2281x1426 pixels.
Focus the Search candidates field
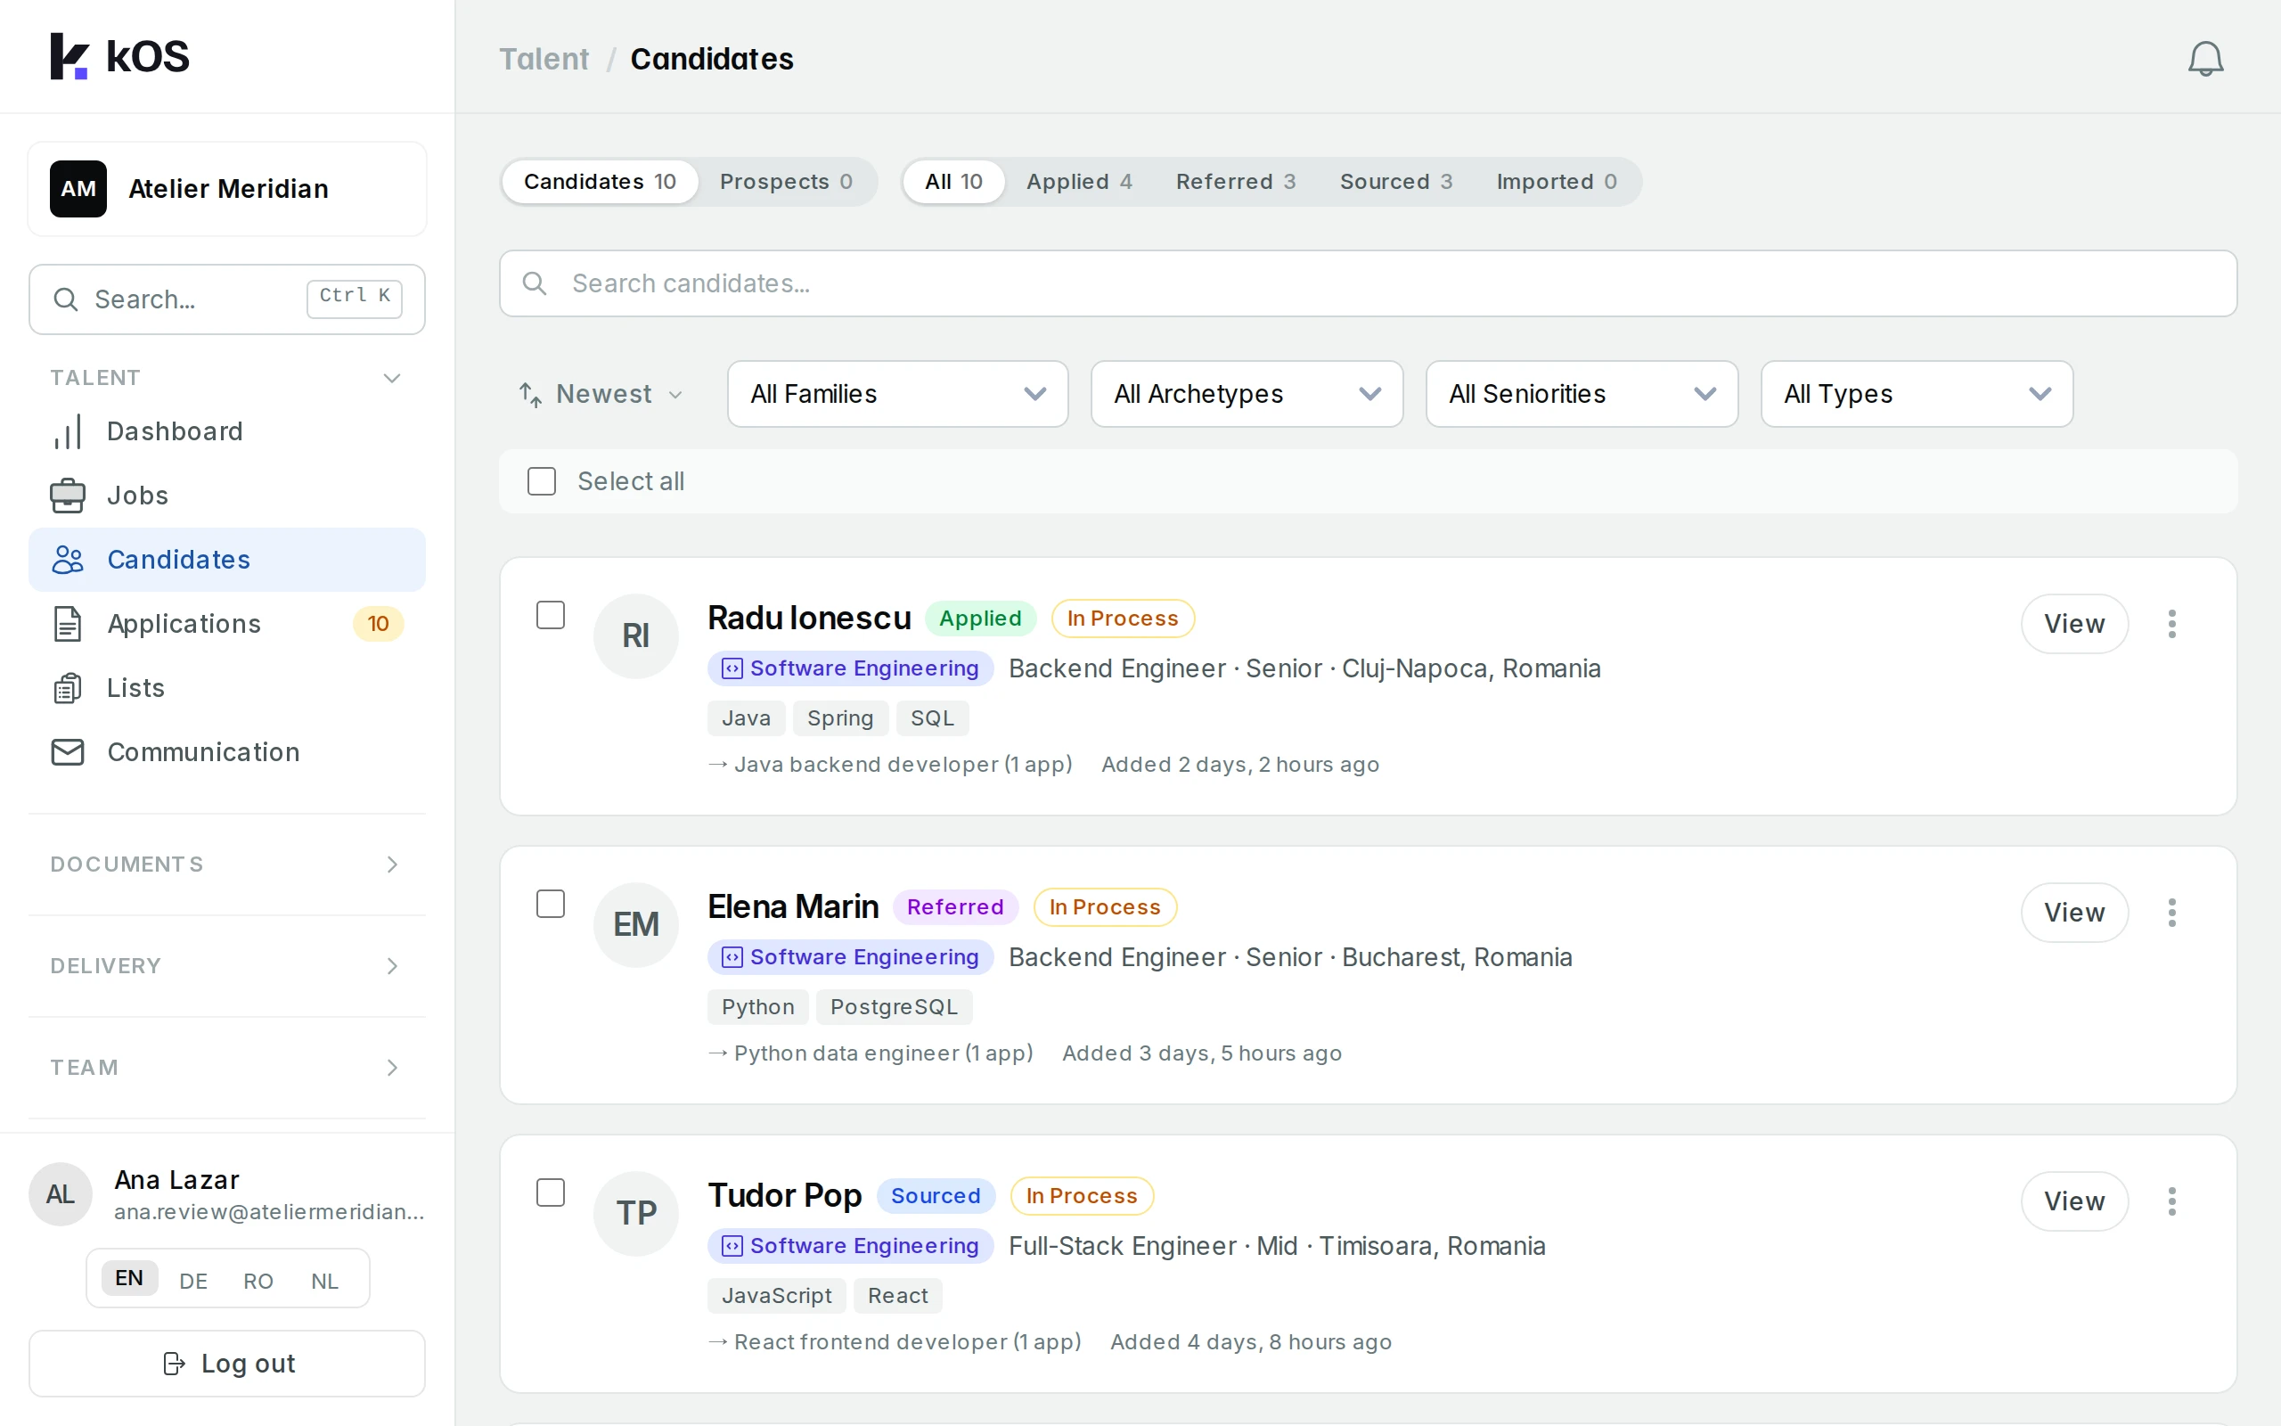point(1368,283)
